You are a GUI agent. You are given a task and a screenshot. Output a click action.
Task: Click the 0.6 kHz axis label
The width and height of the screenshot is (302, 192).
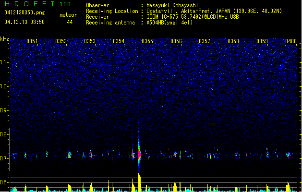click(x=4, y=182)
